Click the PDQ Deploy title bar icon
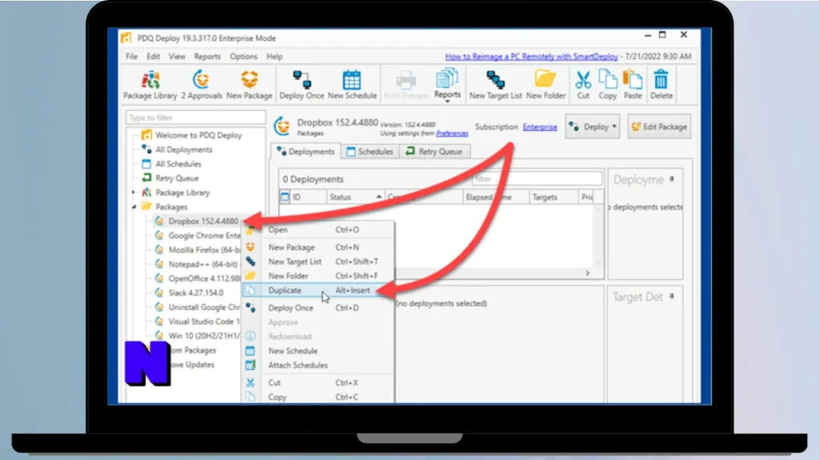 126,38
